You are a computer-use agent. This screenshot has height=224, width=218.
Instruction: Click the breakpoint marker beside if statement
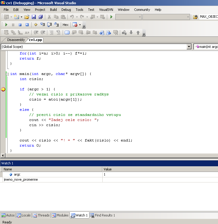click(3, 89)
